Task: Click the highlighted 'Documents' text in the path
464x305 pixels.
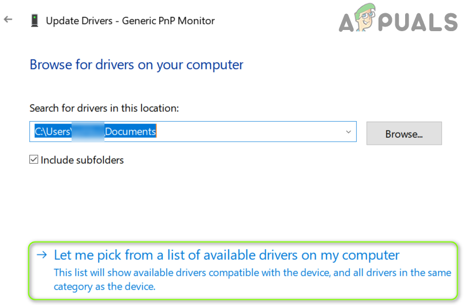Action: tap(130, 132)
